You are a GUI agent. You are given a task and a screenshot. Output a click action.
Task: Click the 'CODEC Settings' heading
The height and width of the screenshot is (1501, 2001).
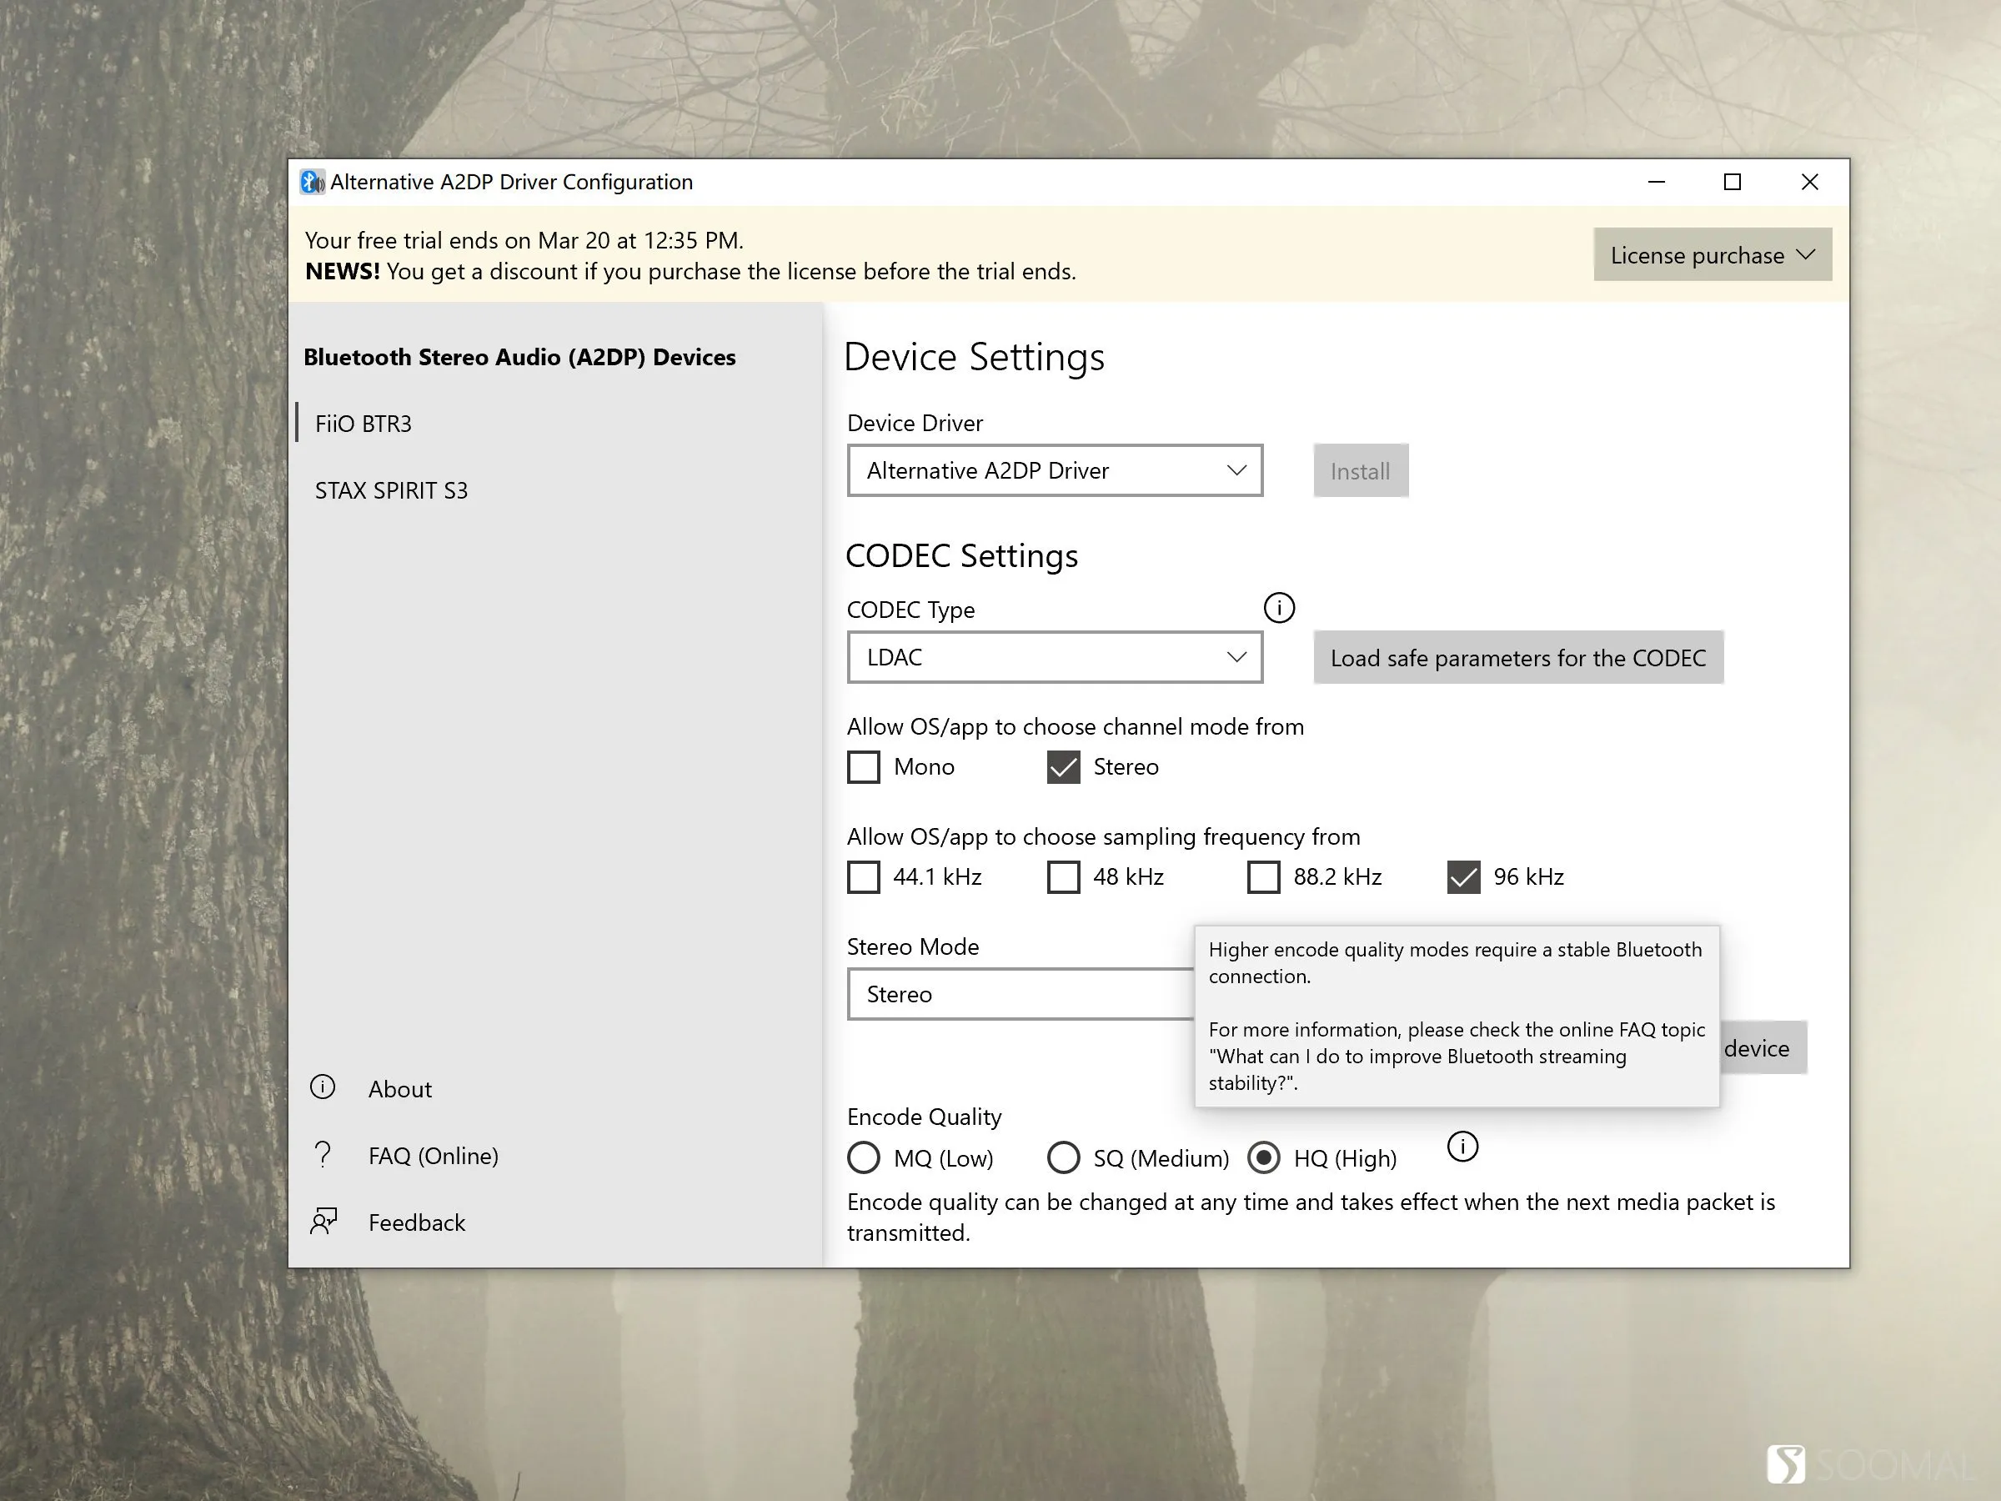(x=961, y=555)
